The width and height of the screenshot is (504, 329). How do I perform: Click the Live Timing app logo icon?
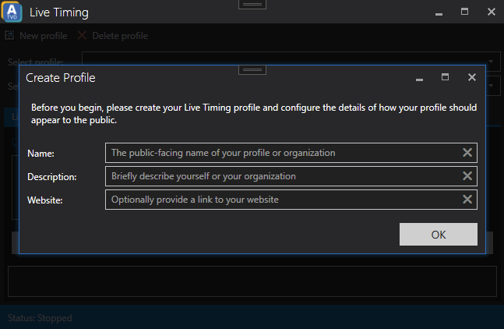(x=12, y=12)
